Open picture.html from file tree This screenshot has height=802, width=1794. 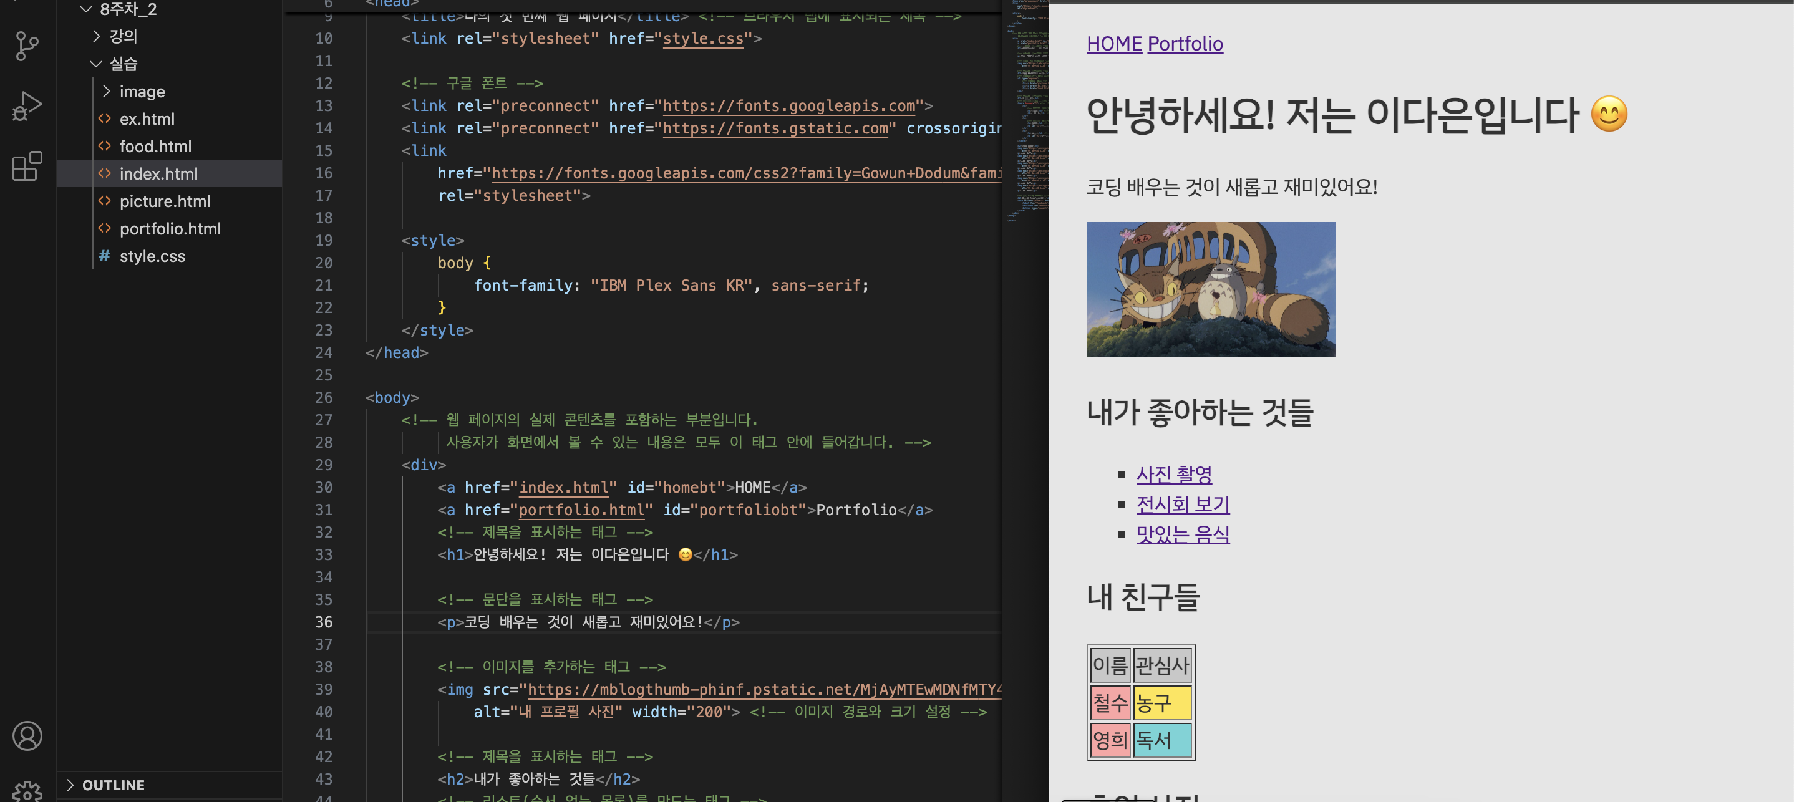click(164, 201)
